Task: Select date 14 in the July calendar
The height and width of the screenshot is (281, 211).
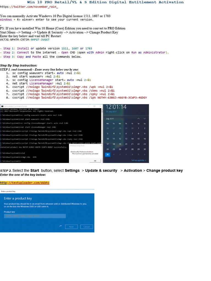Action: 132,139
